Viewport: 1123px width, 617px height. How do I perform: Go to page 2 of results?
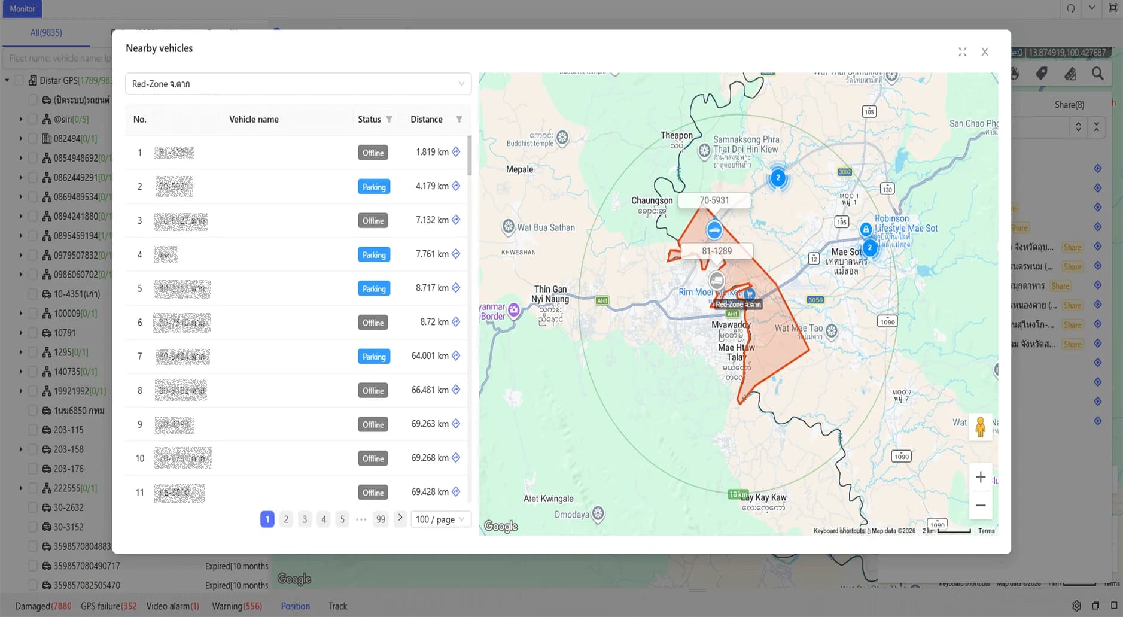point(286,519)
